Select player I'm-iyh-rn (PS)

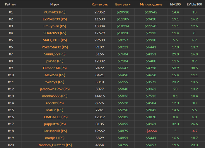(x=54, y=26)
